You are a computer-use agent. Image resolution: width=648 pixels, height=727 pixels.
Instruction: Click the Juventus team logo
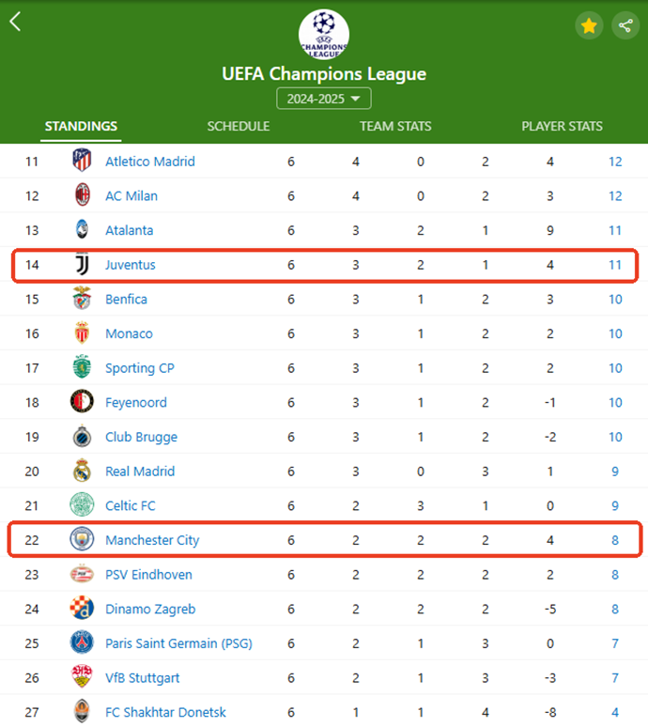[82, 264]
